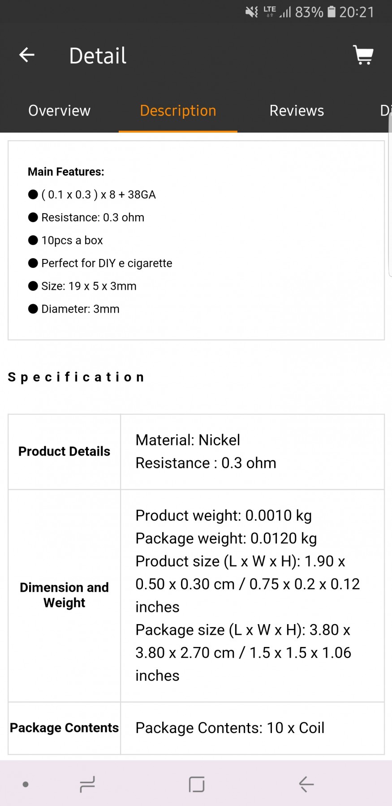Tap the battery icon in status bar
Image resolution: width=392 pixels, height=806 pixels.
point(332,12)
